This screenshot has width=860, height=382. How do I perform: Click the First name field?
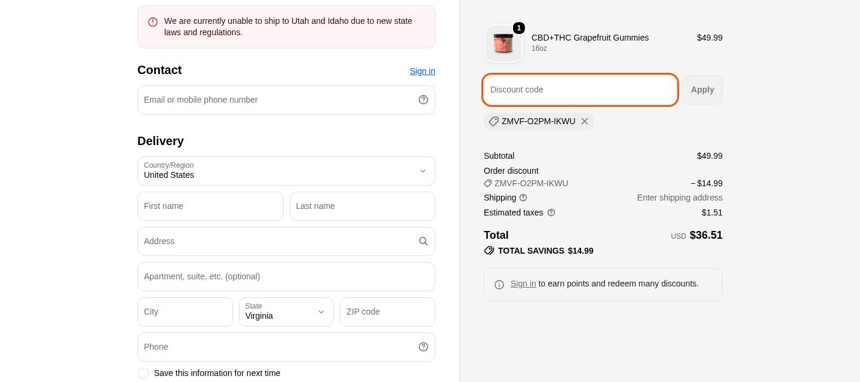[210, 206]
